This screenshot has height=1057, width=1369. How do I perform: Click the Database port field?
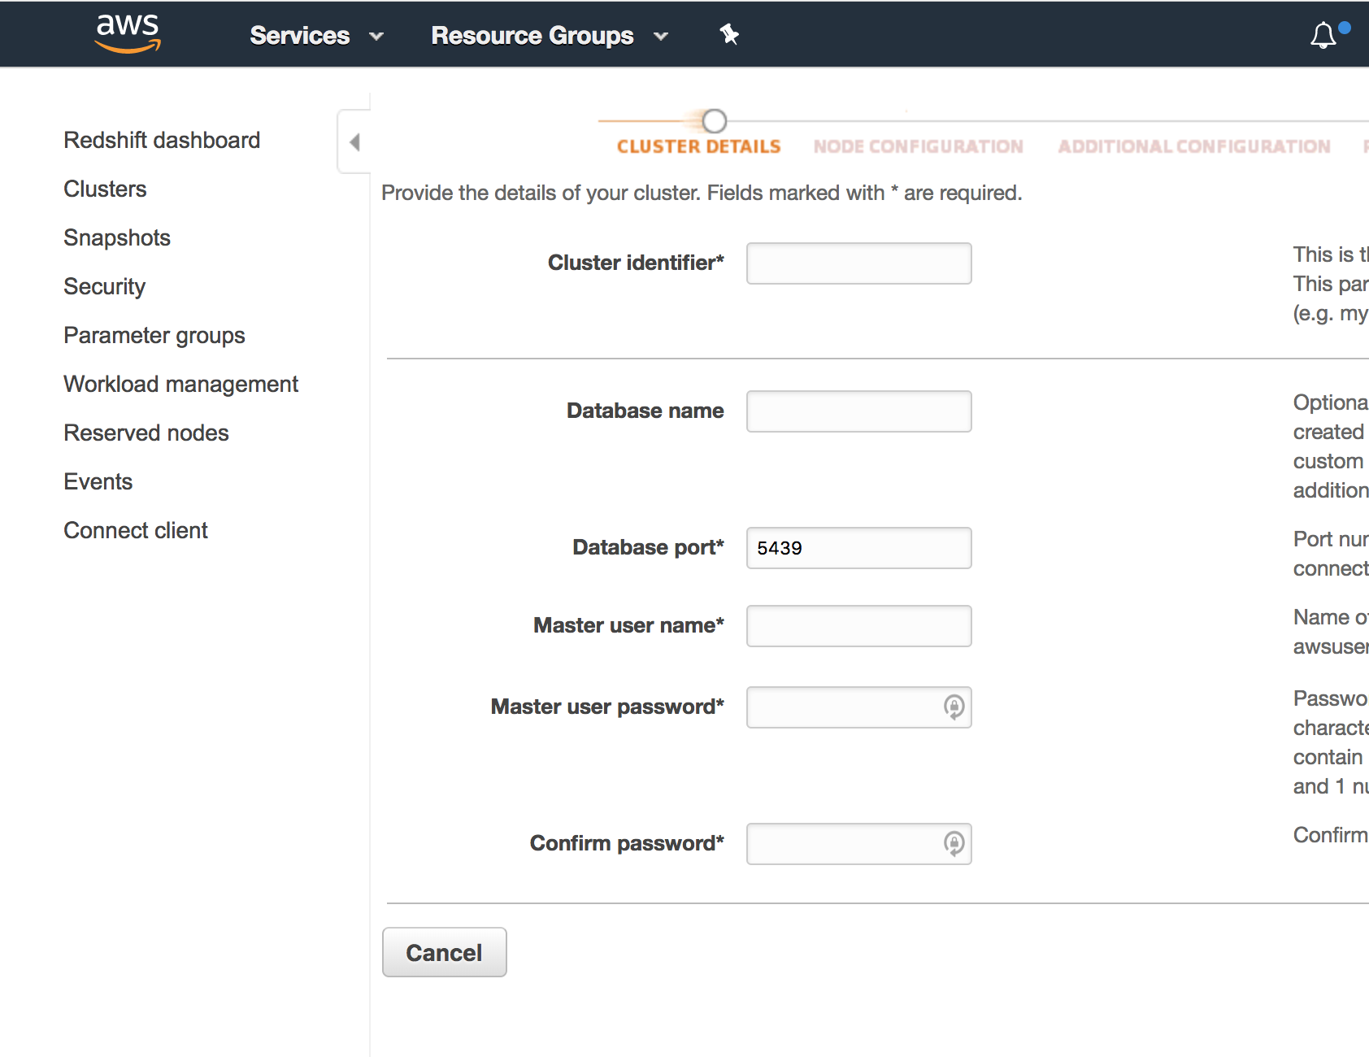[x=858, y=548]
